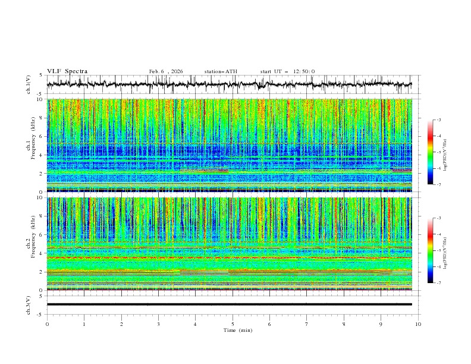Select the 0 minute tick label on time axis

(48, 324)
